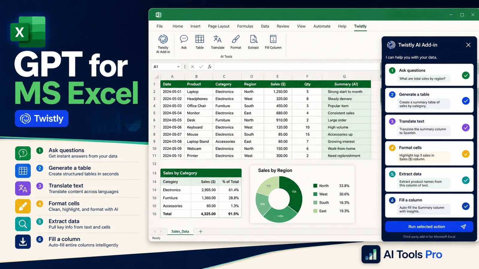
Task: Click the formula bar options dots
Action: (x=185, y=67)
